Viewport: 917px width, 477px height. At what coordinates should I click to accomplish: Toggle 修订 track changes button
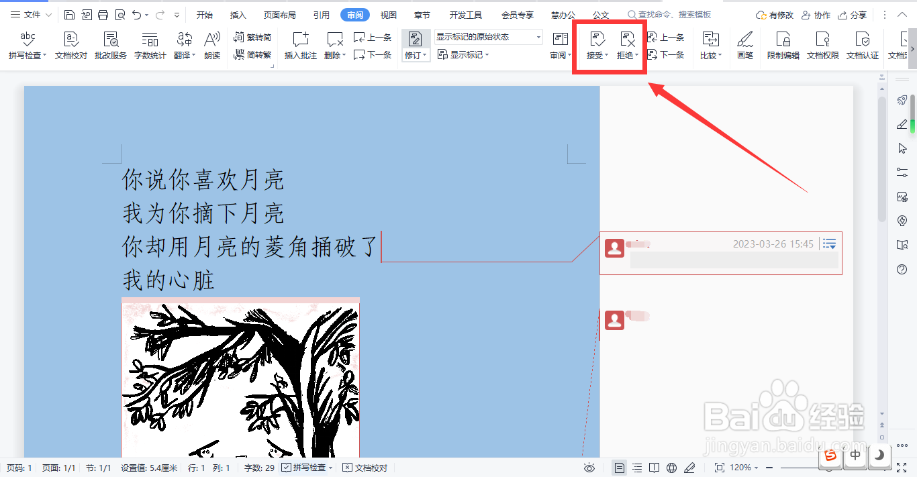pos(416,46)
